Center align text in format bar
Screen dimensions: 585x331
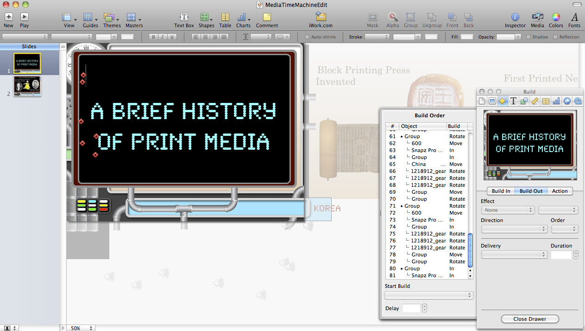coord(205,37)
